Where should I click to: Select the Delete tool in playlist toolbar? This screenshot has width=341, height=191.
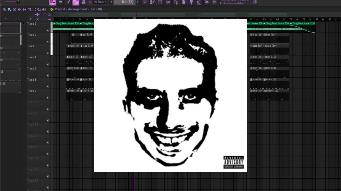coord(14,9)
